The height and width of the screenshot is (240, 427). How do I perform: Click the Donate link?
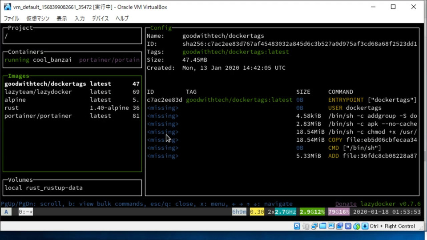(346, 204)
